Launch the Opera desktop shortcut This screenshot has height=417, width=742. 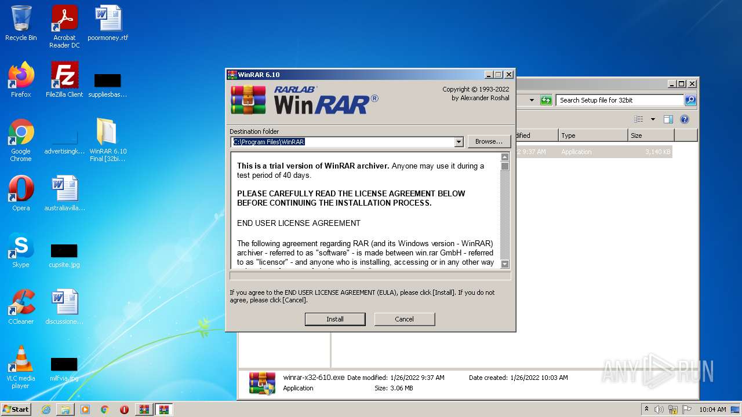tap(21, 193)
